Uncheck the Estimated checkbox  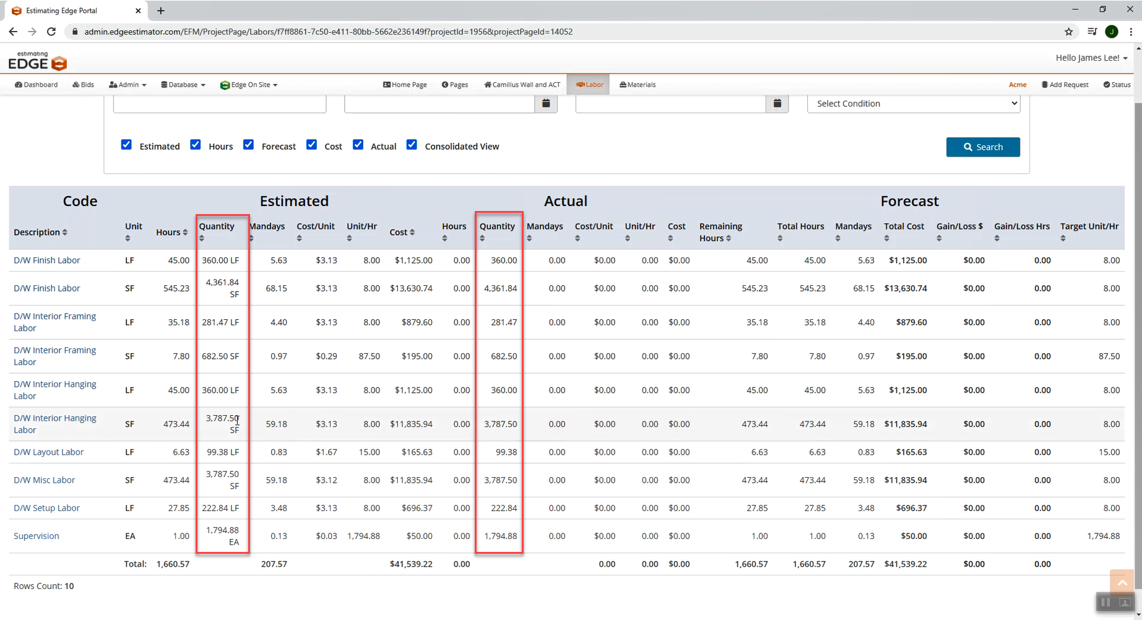coord(126,145)
